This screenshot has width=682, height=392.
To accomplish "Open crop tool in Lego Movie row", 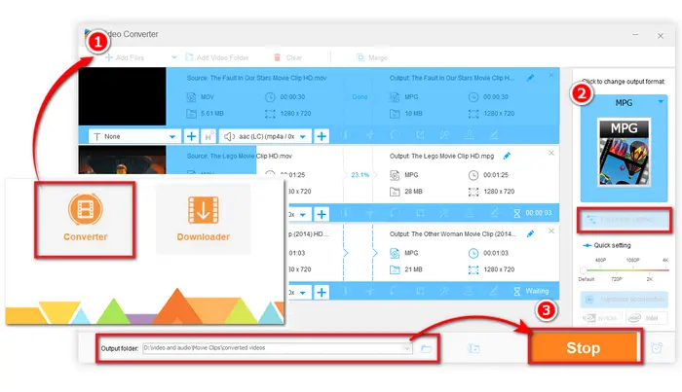I will point(420,213).
